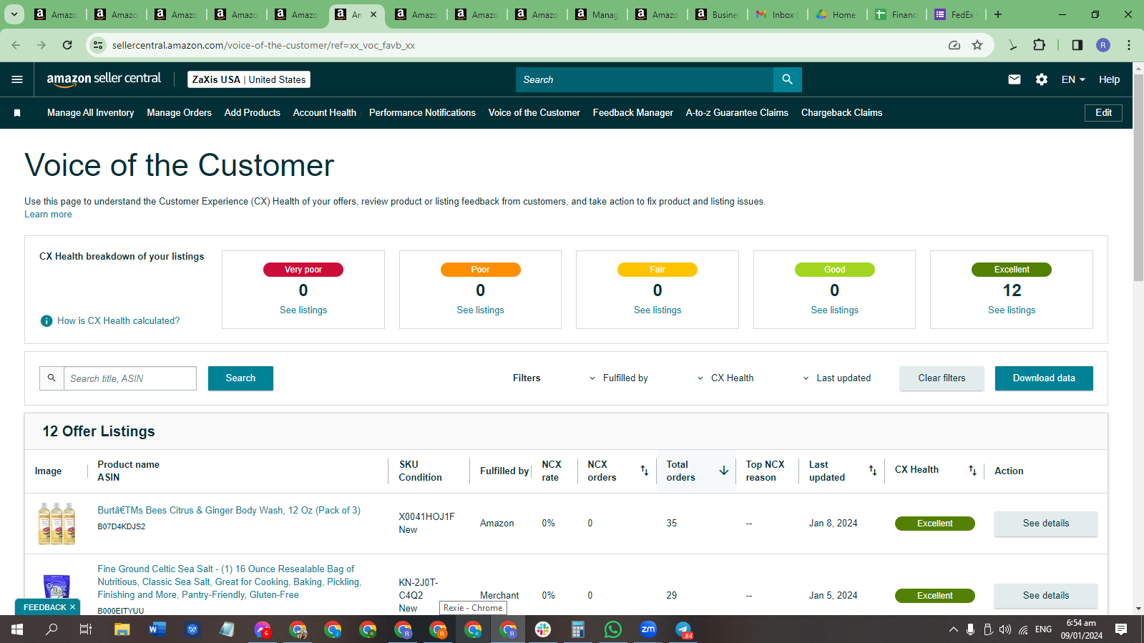This screenshot has height=643, width=1144.
Task: Toggle the Chrome side panel
Action: point(1077,45)
